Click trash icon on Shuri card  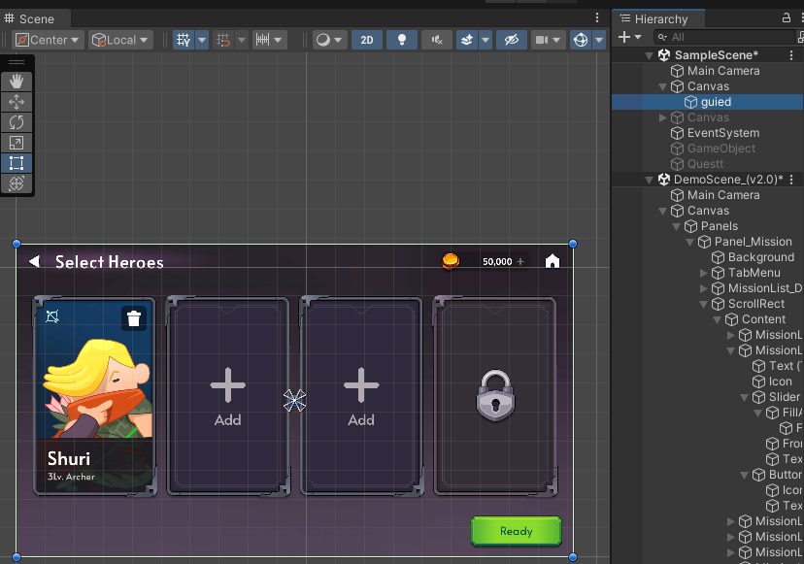[x=134, y=318]
